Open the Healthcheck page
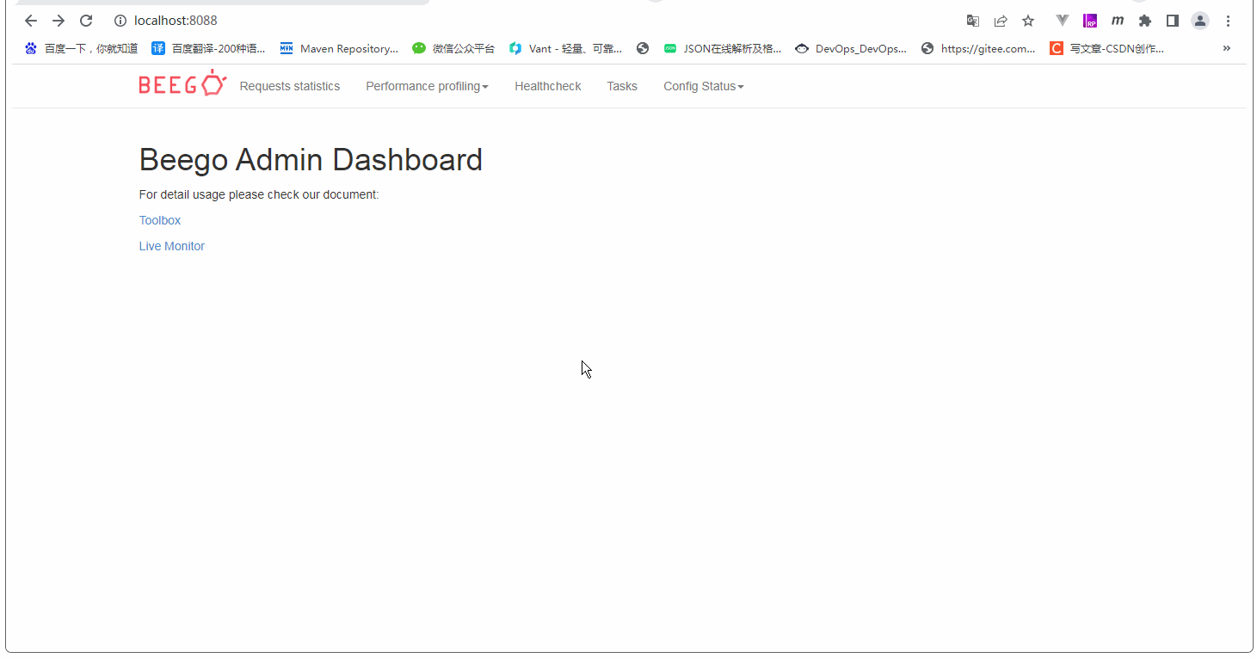 point(548,86)
